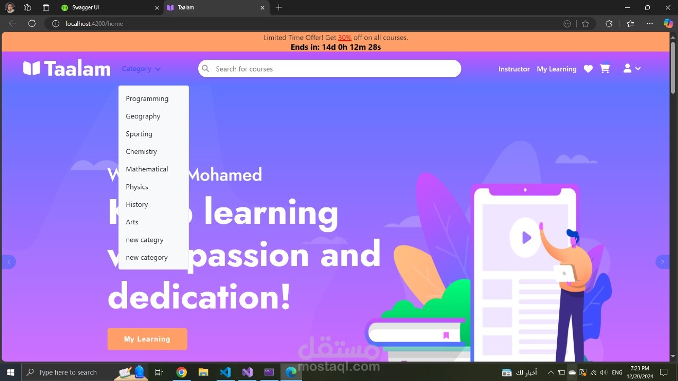The width and height of the screenshot is (678, 381).
Task: Click the browser back arrow
Action: (x=12, y=23)
